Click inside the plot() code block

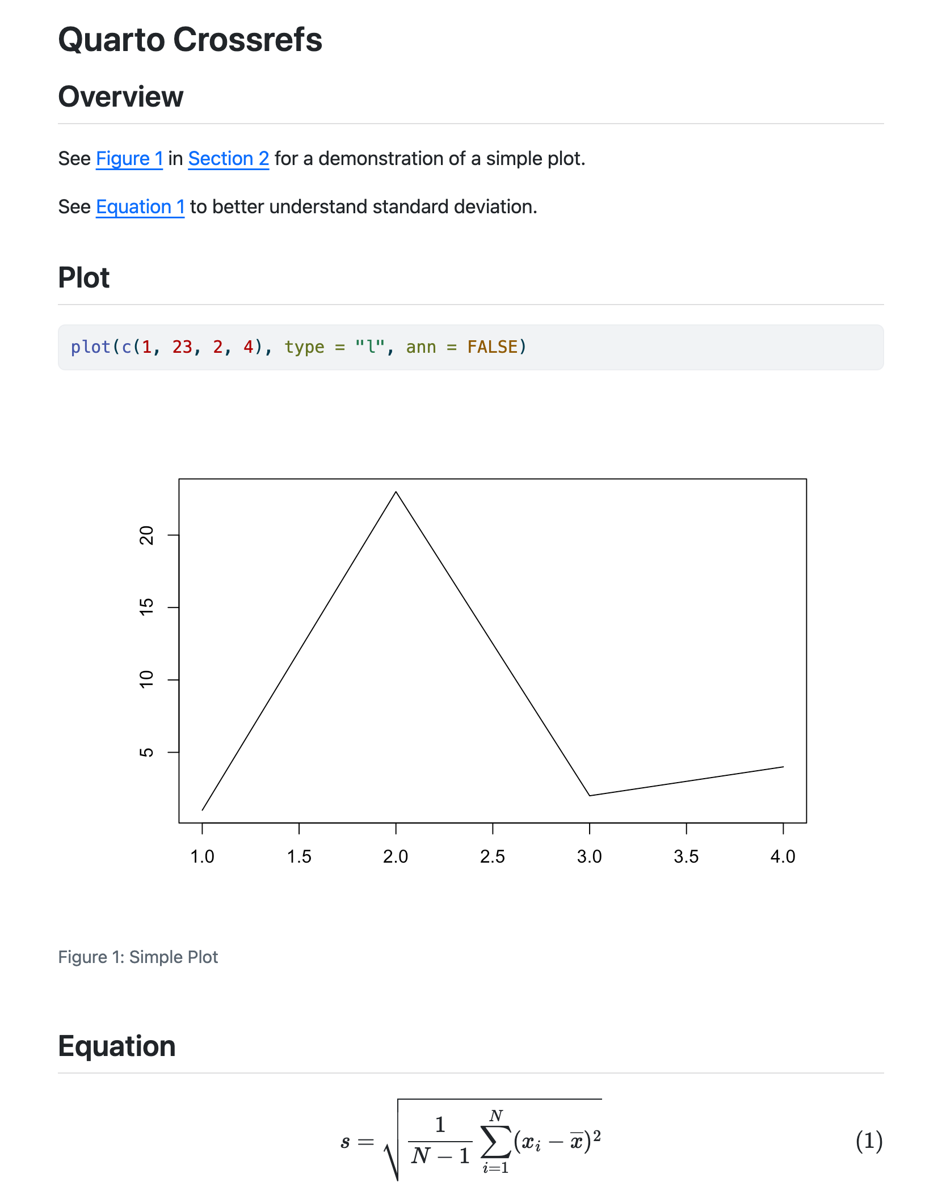coord(681,347)
